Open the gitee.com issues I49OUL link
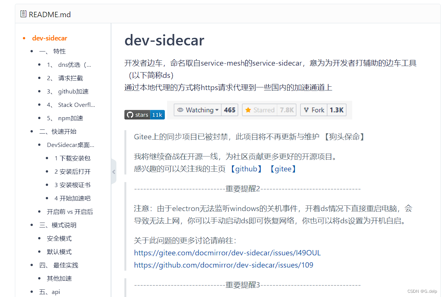443x297 pixels. click(227, 253)
